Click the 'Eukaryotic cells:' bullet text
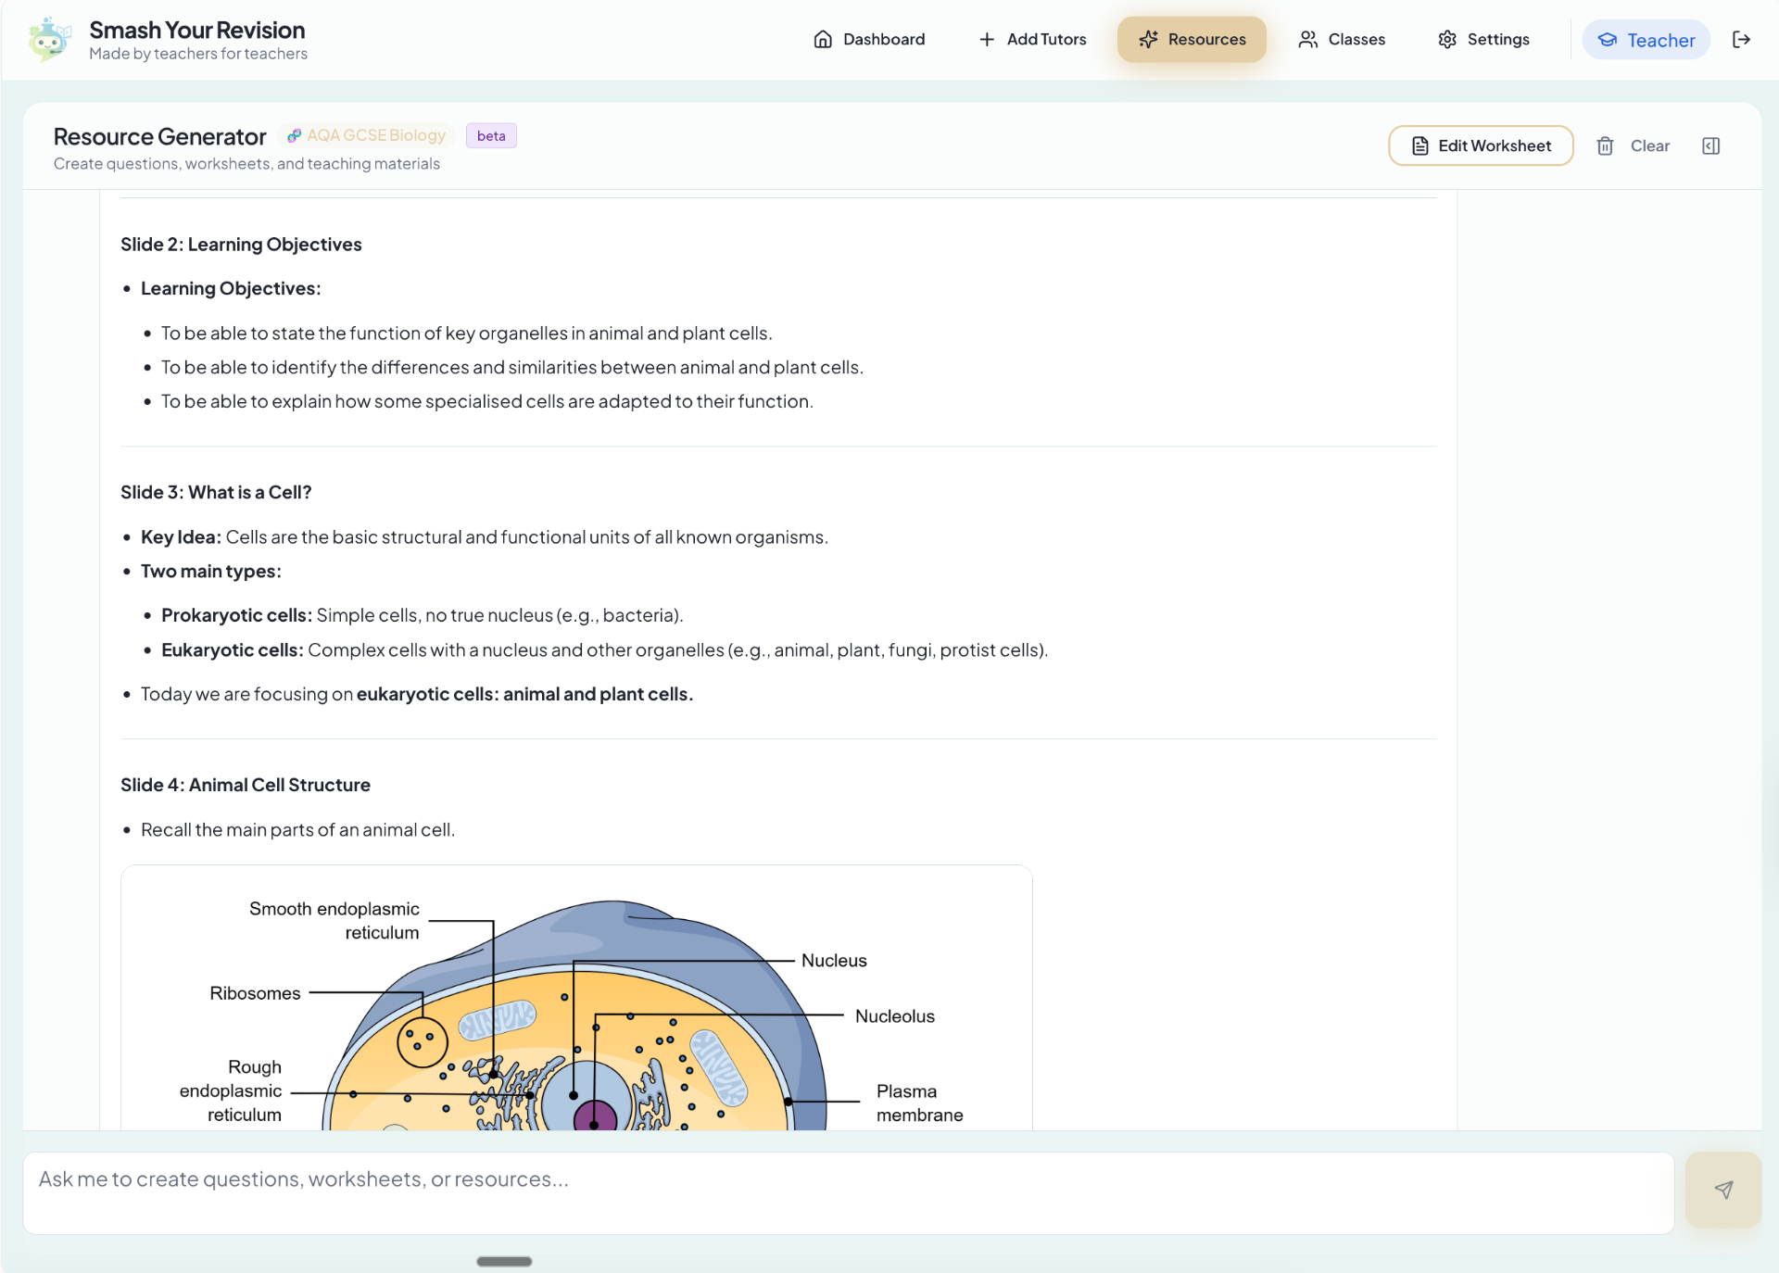Viewport: 1779px width, 1273px height. (605, 650)
